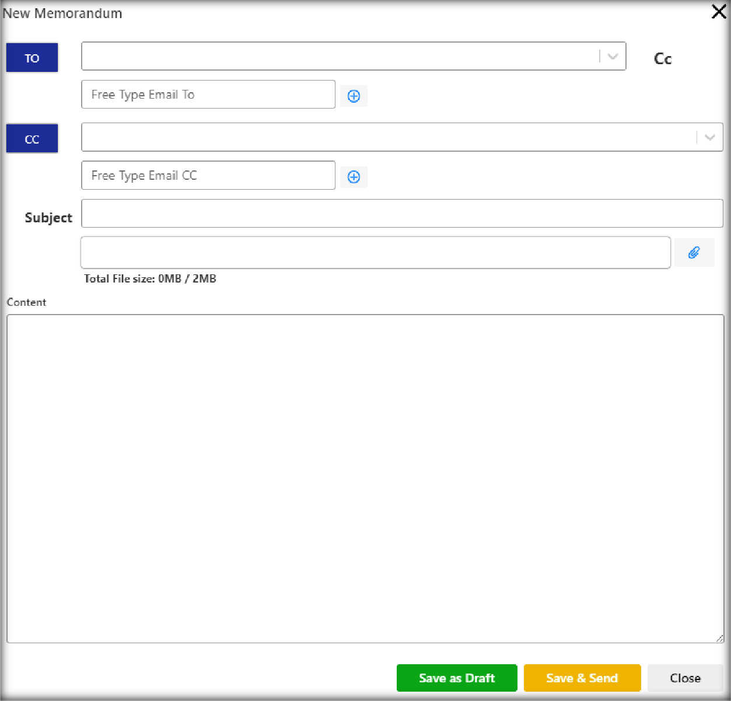Close the dialog with the X icon
This screenshot has width=731, height=701.
click(x=719, y=12)
